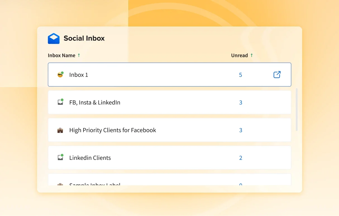This screenshot has height=216, width=339.
Task: Select the Inbox Name column header
Action: [61, 55]
